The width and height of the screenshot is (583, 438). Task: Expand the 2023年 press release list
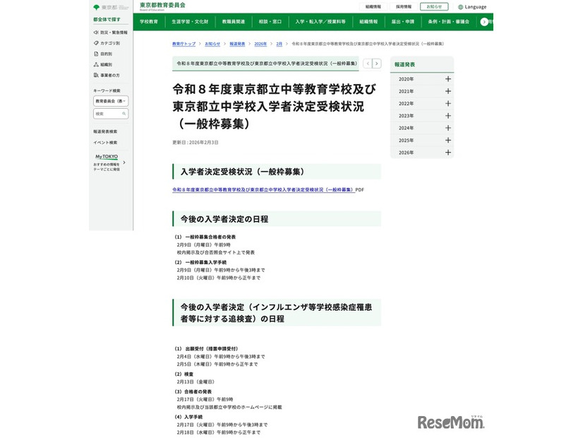coord(448,116)
